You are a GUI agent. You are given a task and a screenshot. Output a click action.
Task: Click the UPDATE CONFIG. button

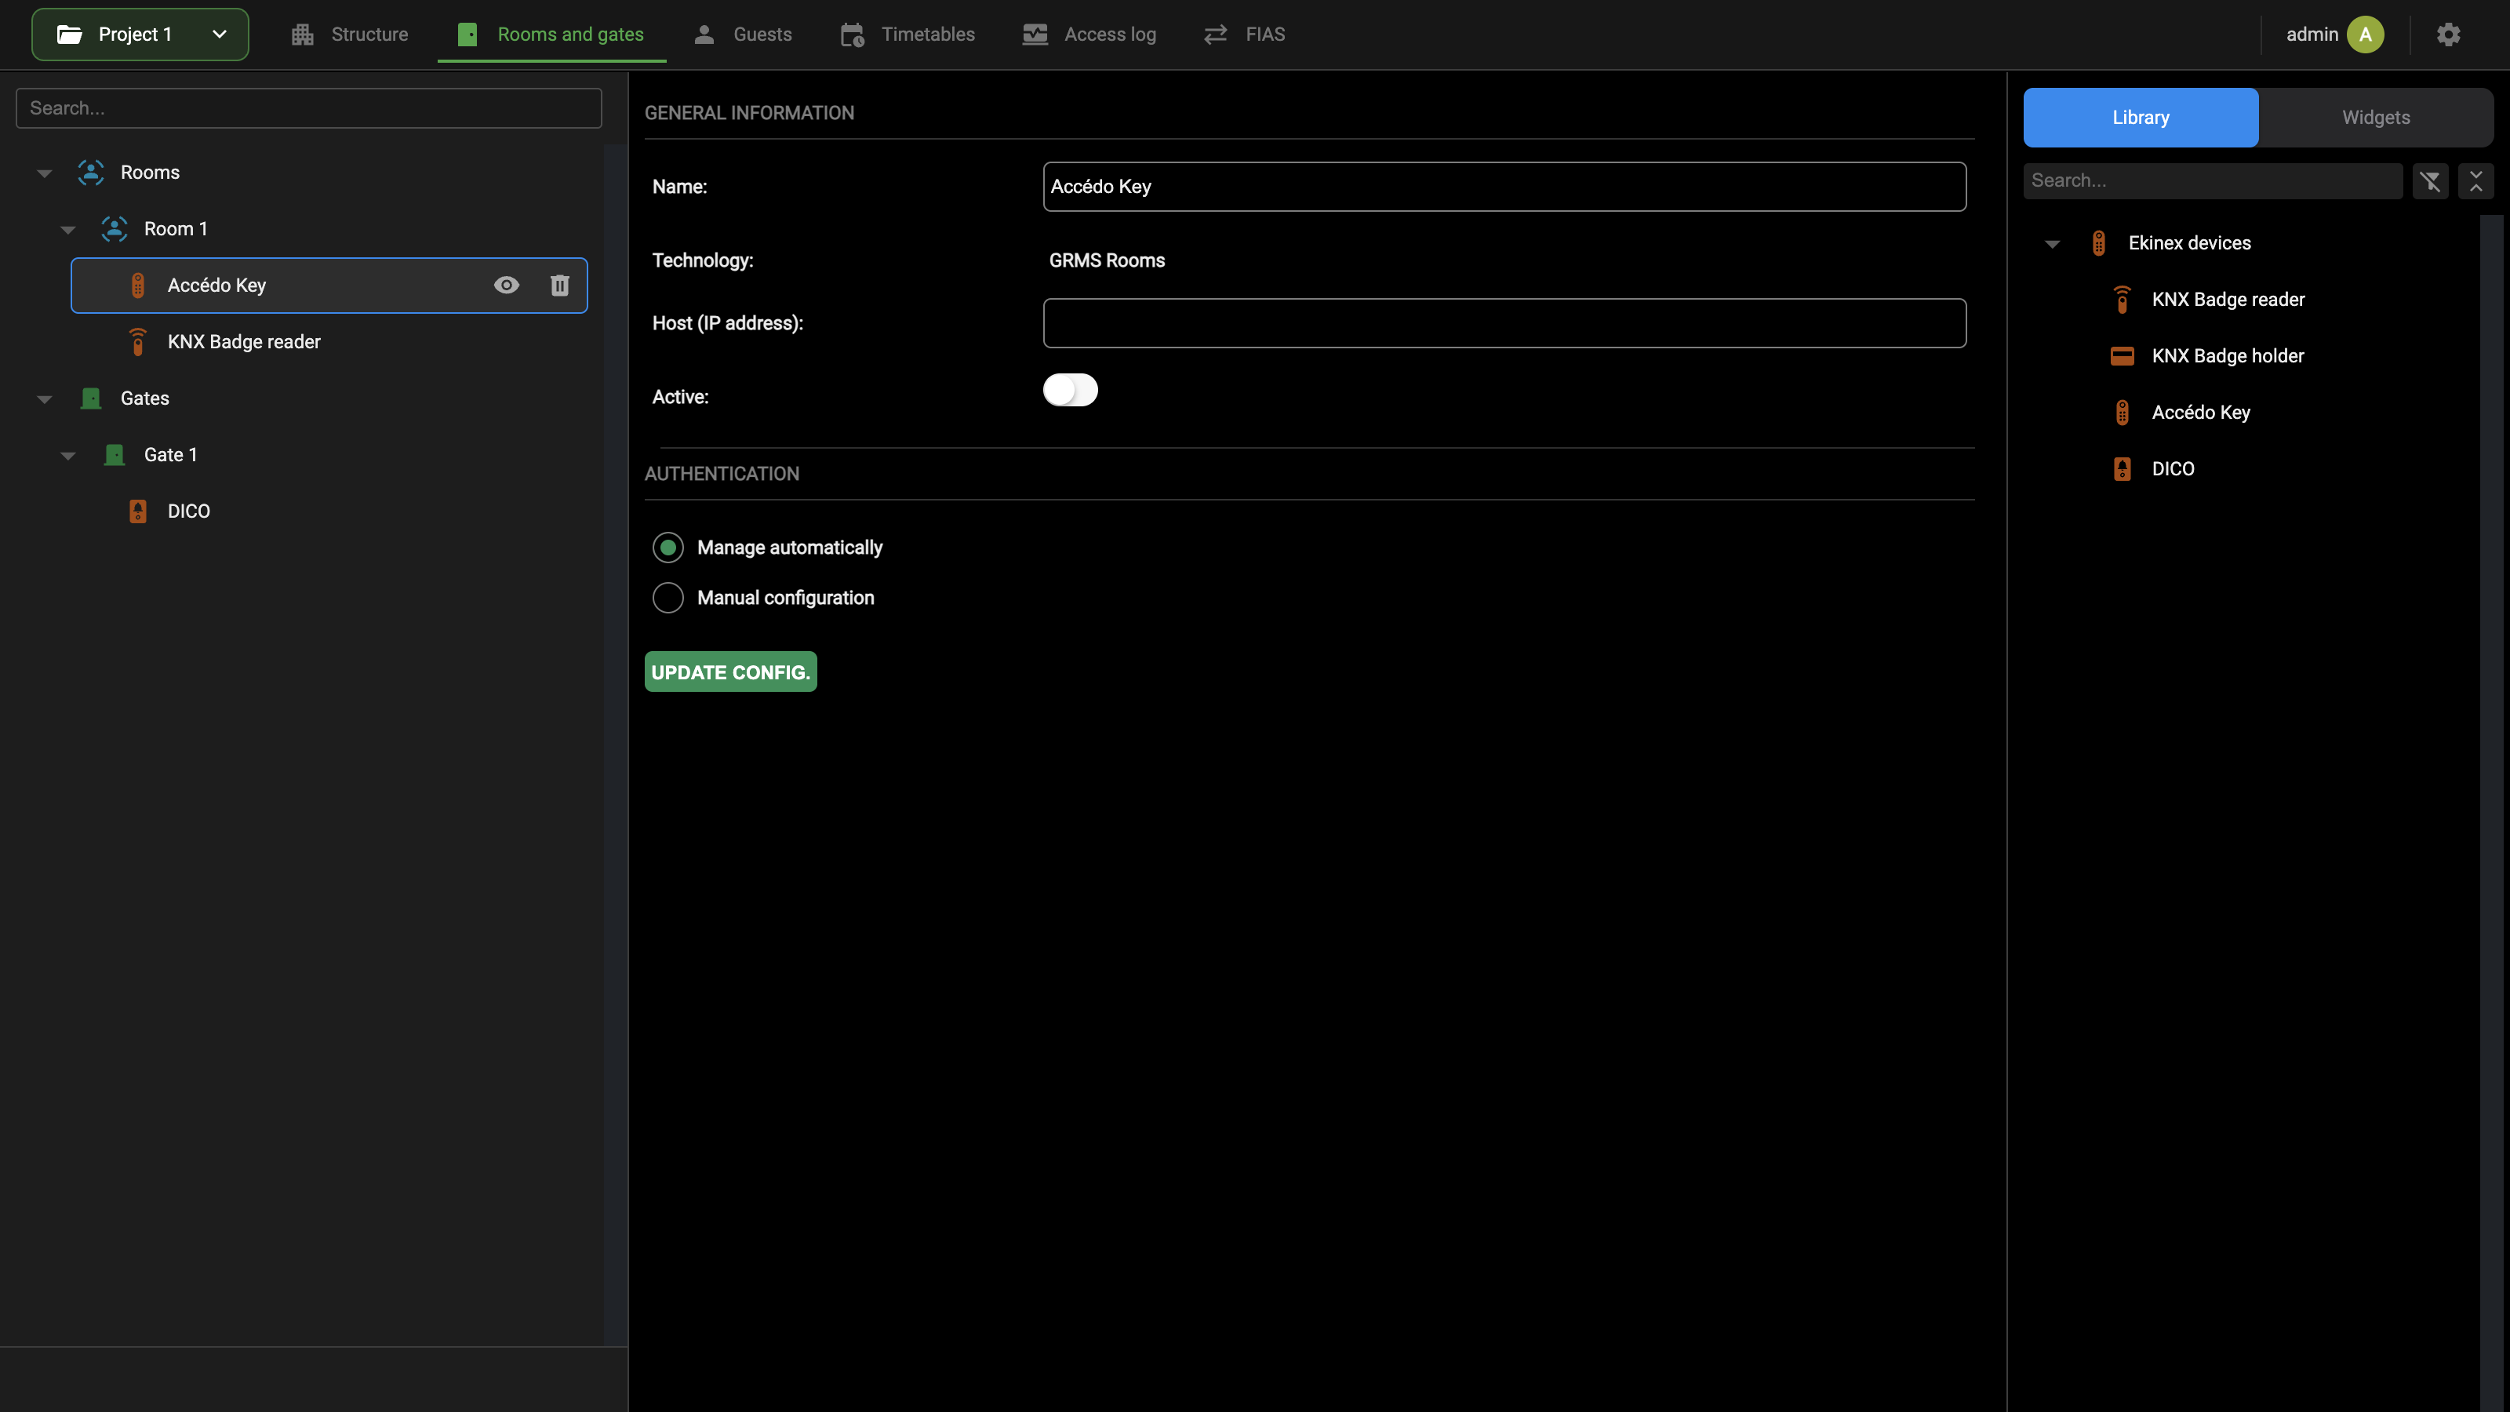click(x=731, y=671)
